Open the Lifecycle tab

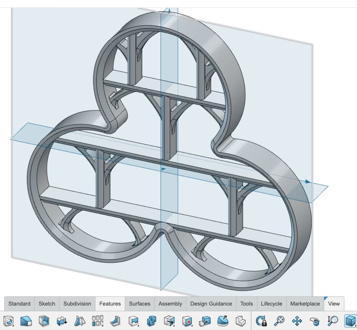click(271, 304)
